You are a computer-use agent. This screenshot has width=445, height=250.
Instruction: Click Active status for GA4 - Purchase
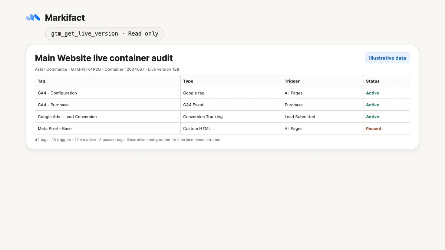[372, 105]
